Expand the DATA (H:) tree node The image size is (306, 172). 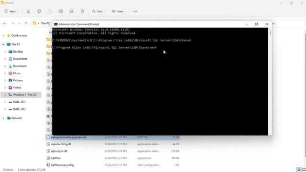(5, 109)
